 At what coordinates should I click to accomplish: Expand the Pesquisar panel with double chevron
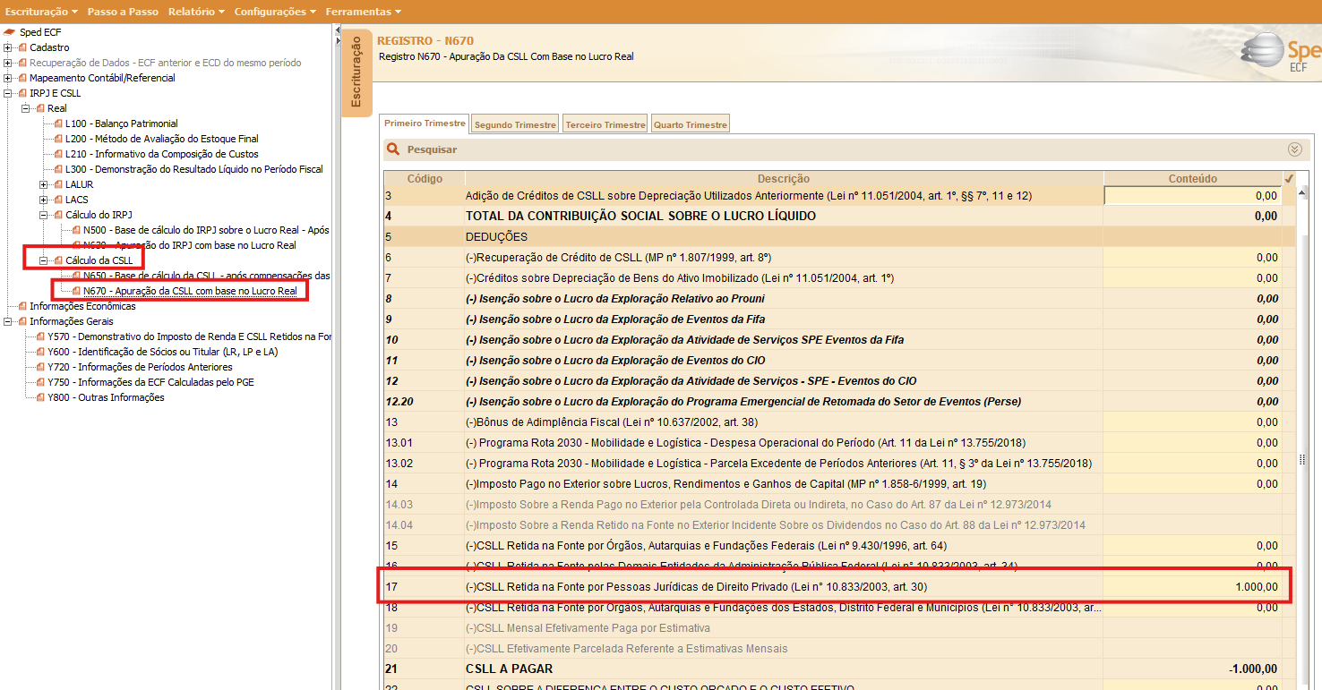pyautogui.click(x=1294, y=149)
